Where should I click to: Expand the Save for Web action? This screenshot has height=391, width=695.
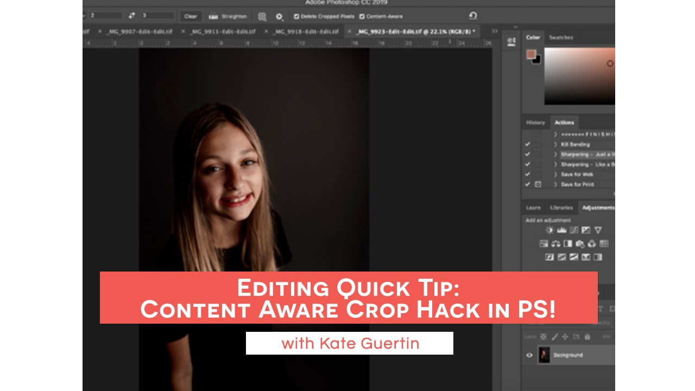(555, 174)
